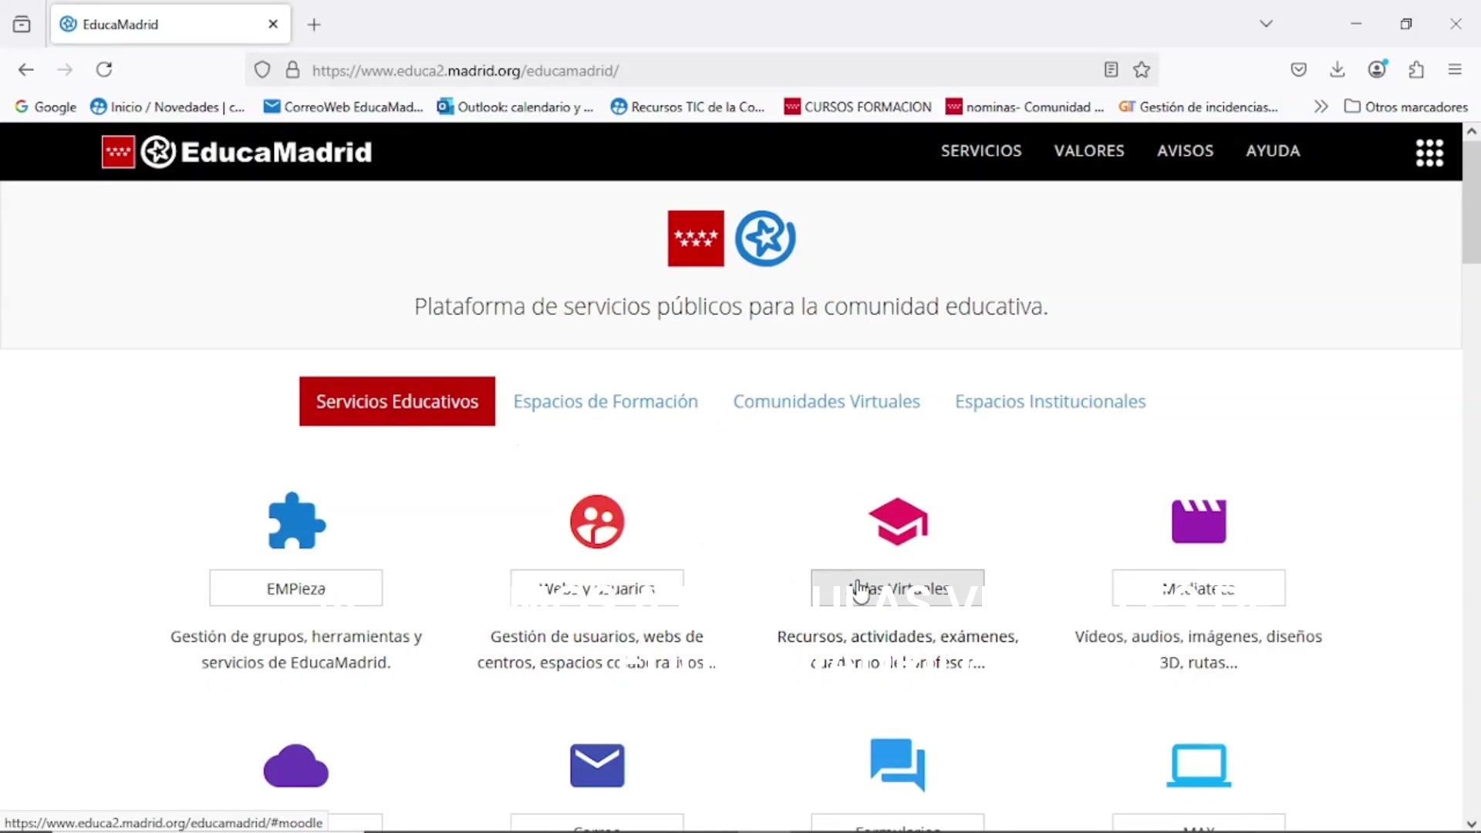Click the blue chat bubbles forms icon

click(x=898, y=764)
